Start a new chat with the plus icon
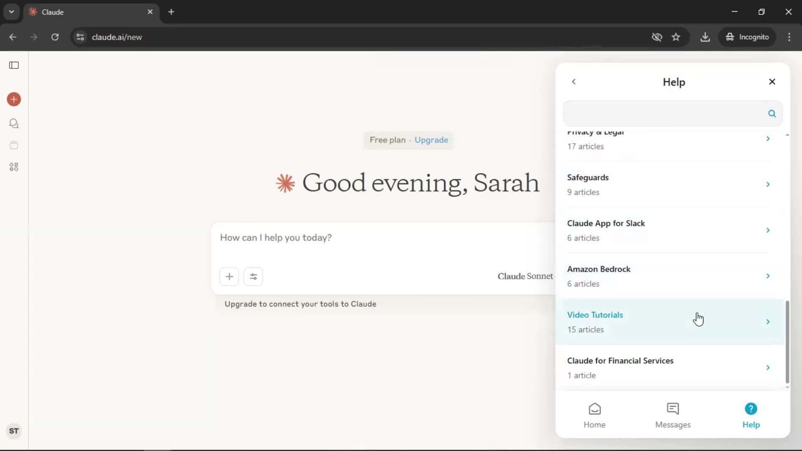802x451 pixels. (x=14, y=99)
